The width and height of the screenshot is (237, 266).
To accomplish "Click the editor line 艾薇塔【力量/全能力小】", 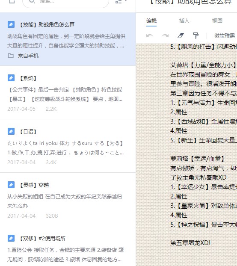I will 204,65.
